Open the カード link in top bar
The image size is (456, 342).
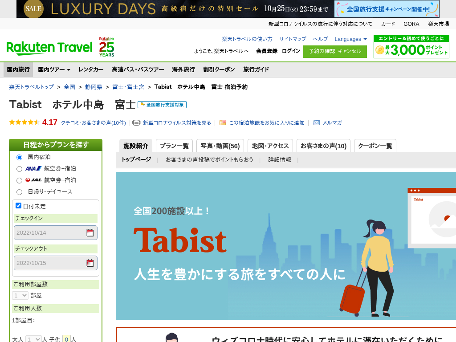pyautogui.click(x=388, y=24)
